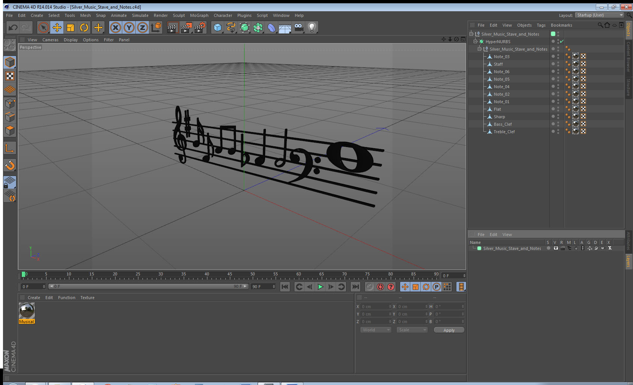Open the viewport Cameras menu
Screen dimensions: 633x385
point(50,40)
